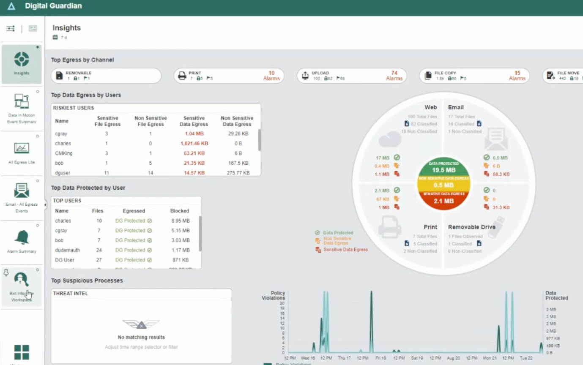Click Data Protected legend entry

click(334, 233)
